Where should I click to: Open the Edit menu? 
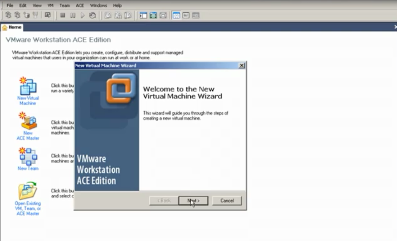pyautogui.click(x=23, y=5)
